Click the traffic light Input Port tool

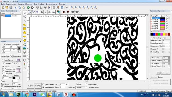click(24, 64)
